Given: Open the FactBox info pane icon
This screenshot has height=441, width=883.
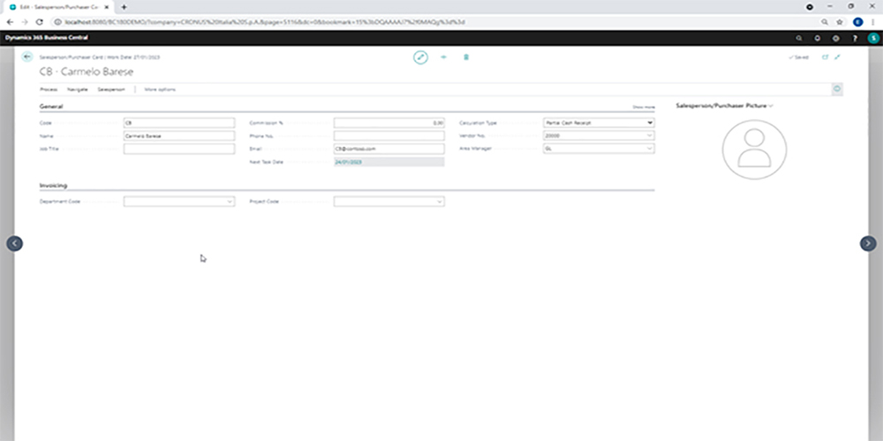Looking at the screenshot, I should 836,88.
